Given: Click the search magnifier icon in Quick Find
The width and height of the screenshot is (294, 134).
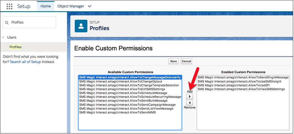Looking at the screenshot, I should pos(7,23).
